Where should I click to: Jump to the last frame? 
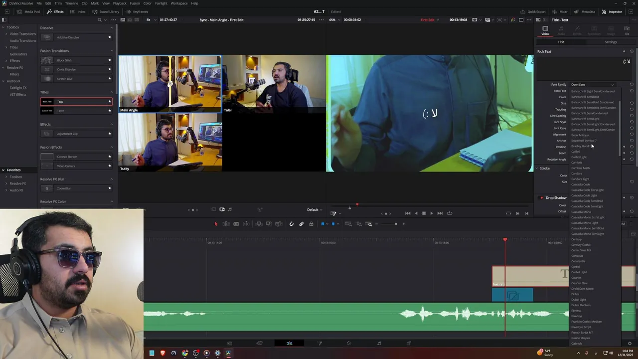pos(440,213)
